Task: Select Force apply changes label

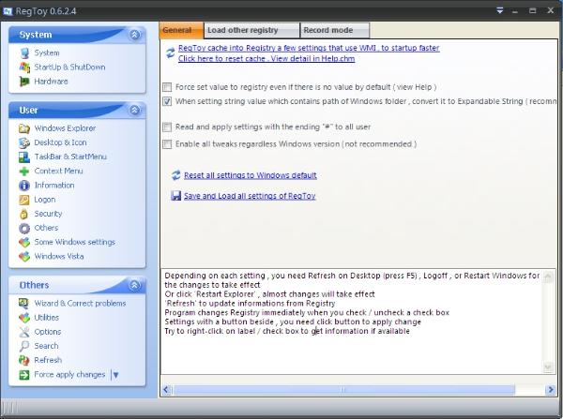Action: pyautogui.click(x=69, y=375)
